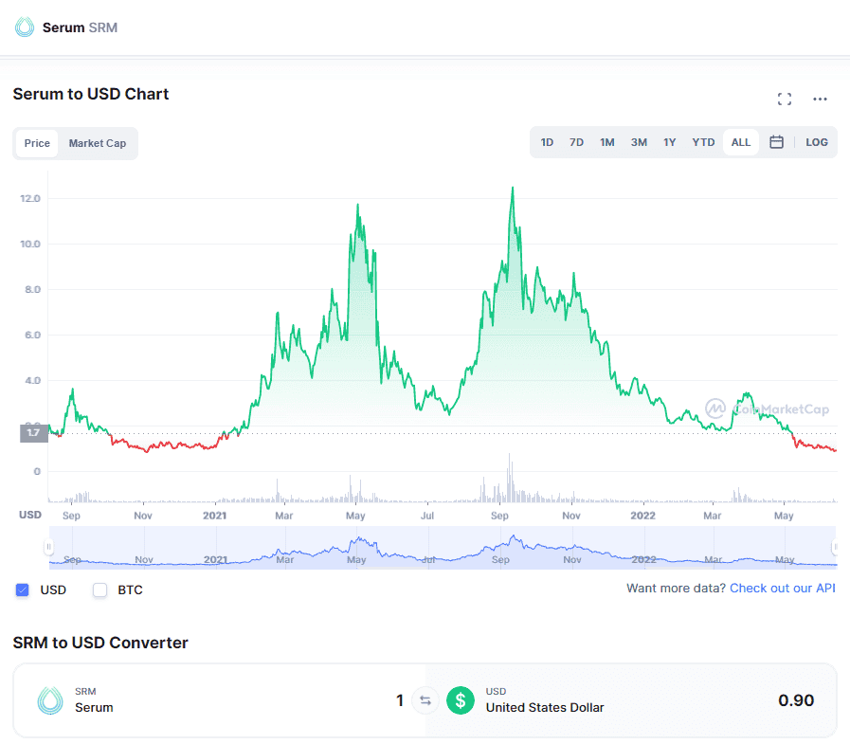850x744 pixels.
Task: Uncheck the USD checkbox below the chart
Action: 22,590
